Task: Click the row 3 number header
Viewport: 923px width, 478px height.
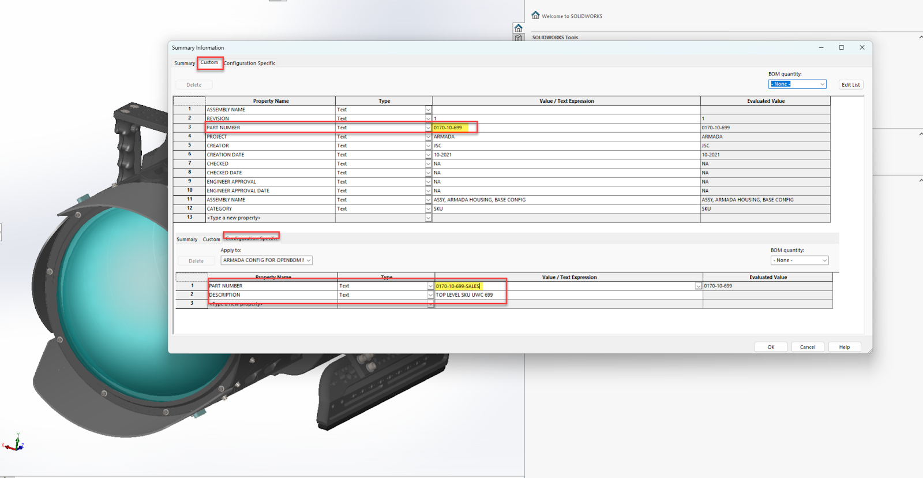Action: pos(189,127)
